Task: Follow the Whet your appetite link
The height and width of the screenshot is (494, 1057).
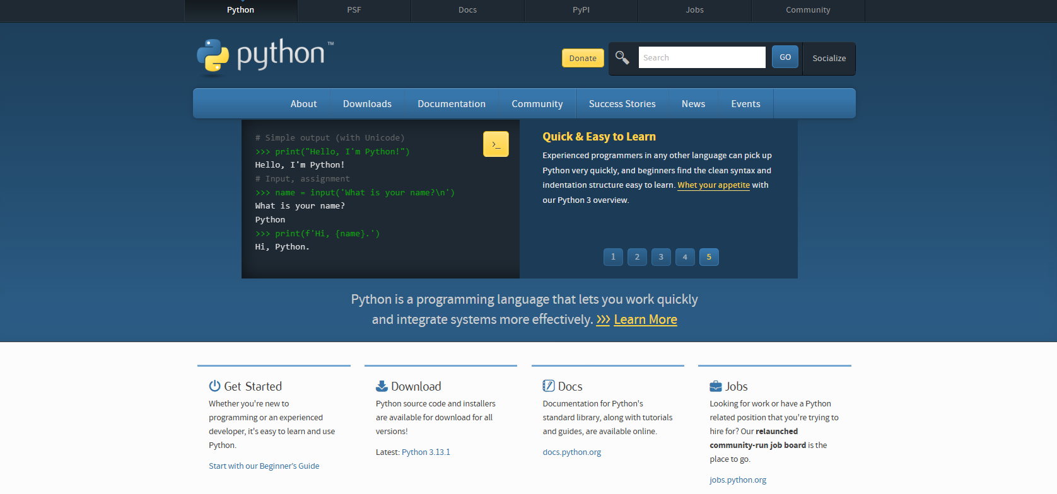Action: tap(714, 185)
